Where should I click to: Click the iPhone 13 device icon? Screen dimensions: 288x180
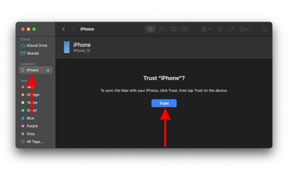pos(67,47)
